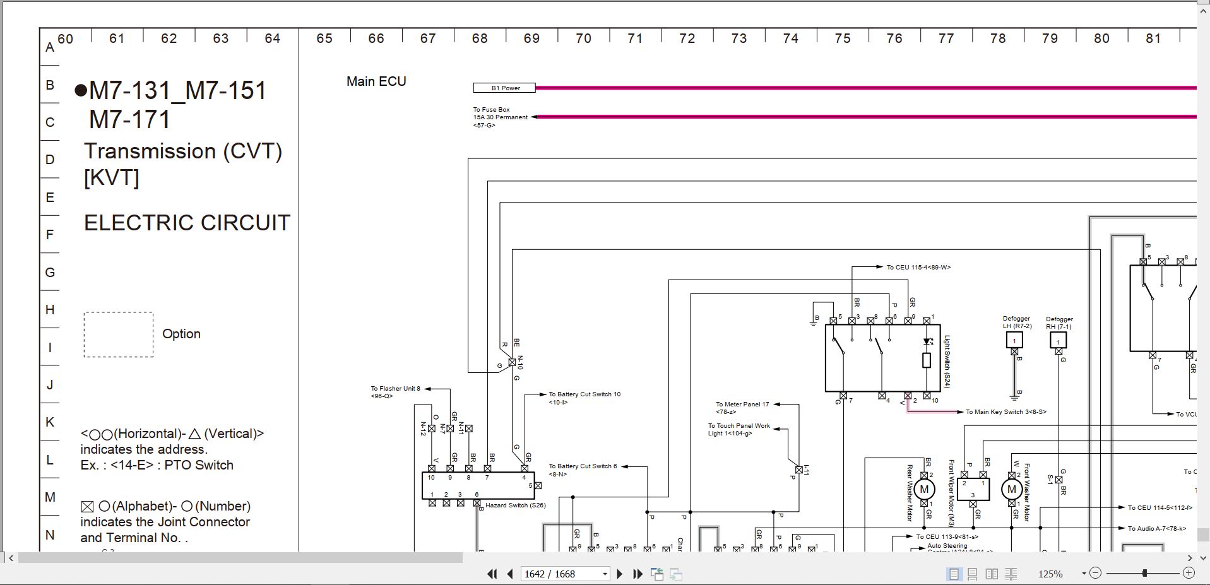Click the zoom slider handle
The image size is (1210, 585).
coord(1144,573)
